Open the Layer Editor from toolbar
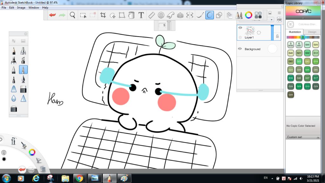Screen dimensions: 325x183 coord(229,15)
